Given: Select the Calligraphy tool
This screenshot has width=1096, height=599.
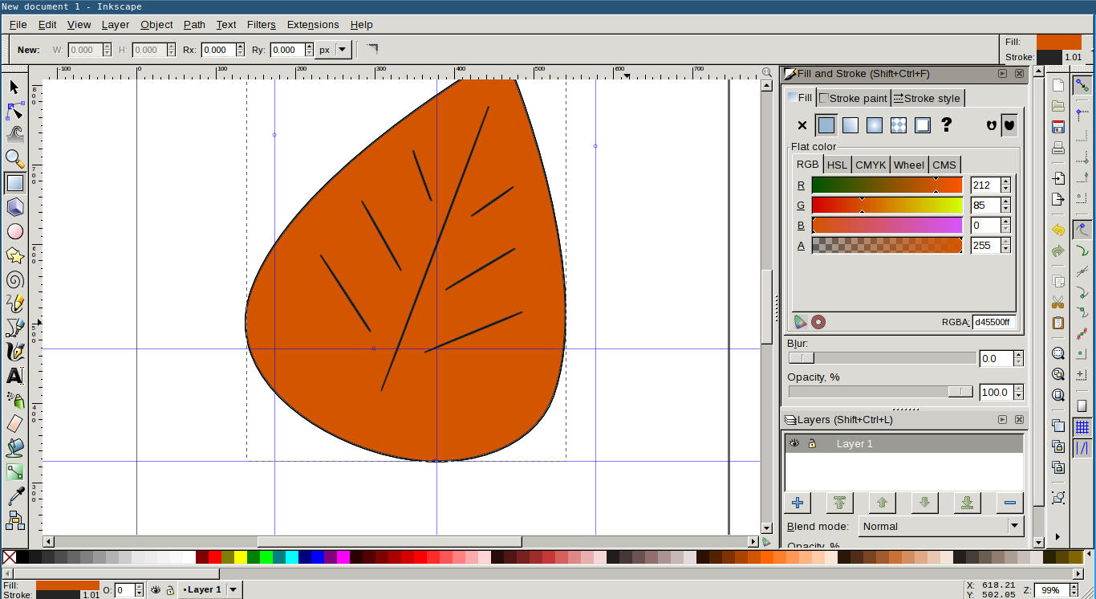Looking at the screenshot, I should (x=14, y=352).
